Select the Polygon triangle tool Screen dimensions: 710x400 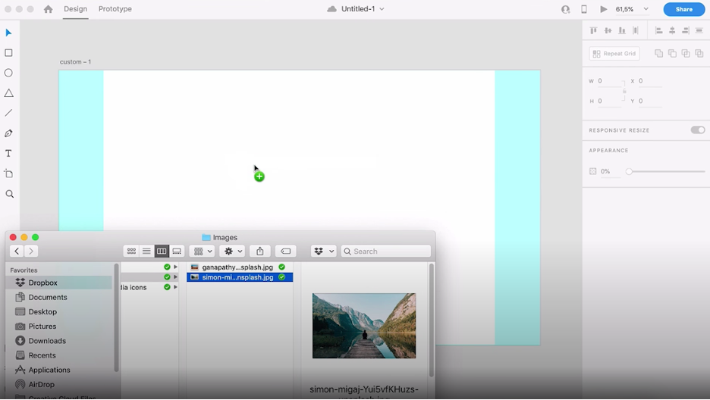click(8, 93)
